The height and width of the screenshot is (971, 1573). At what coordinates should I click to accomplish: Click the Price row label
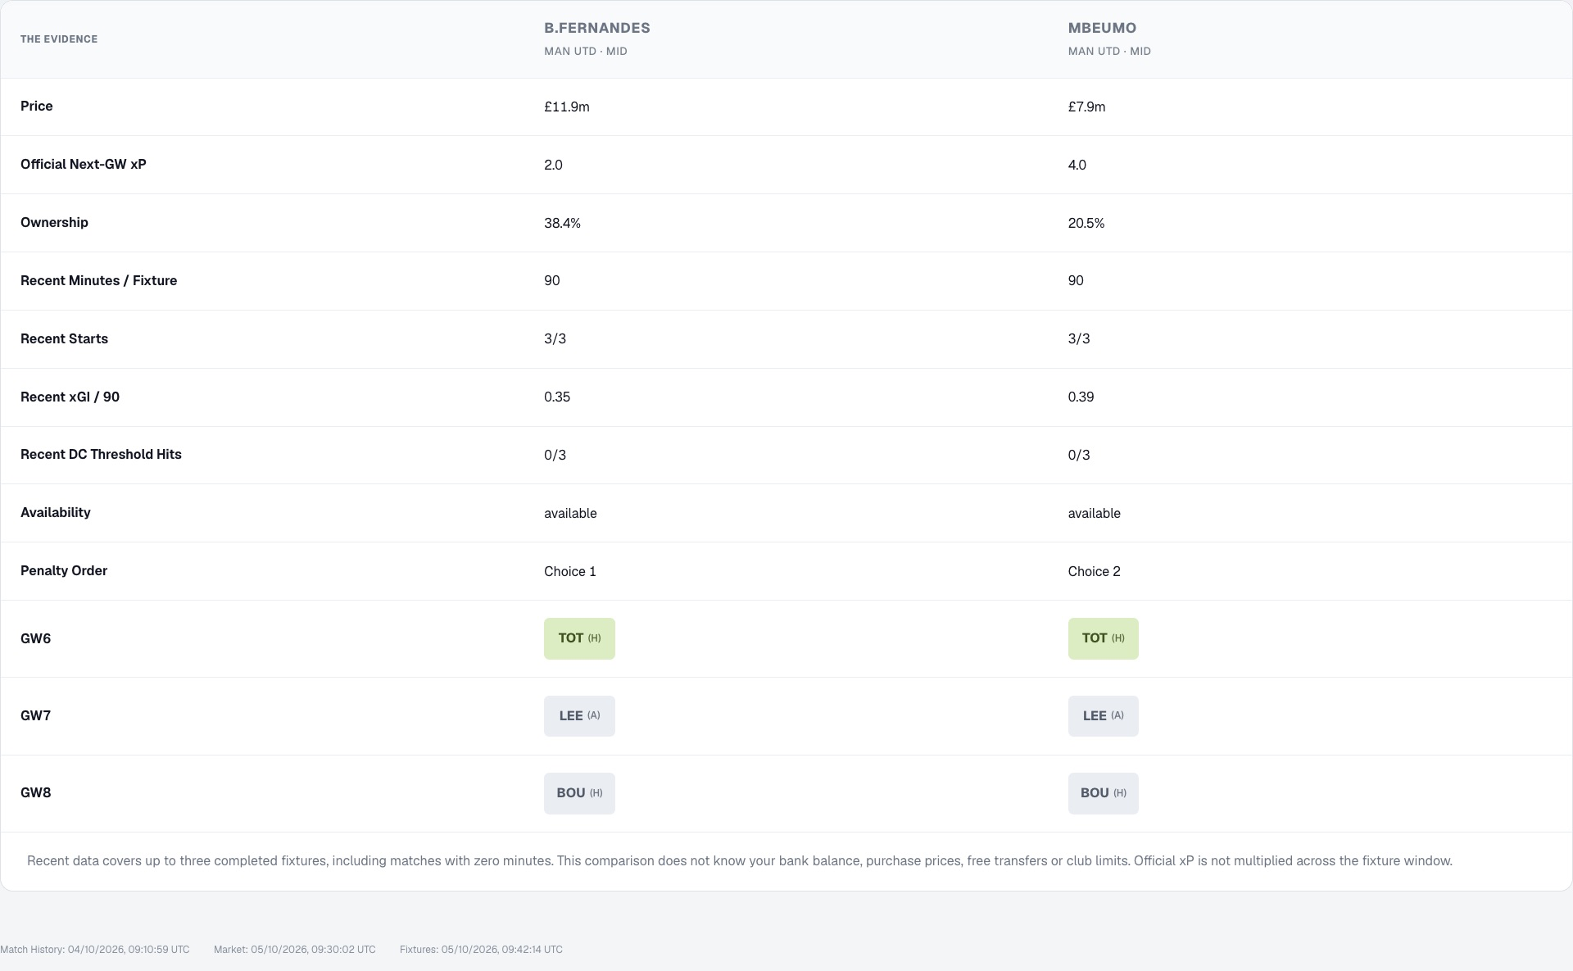point(37,106)
